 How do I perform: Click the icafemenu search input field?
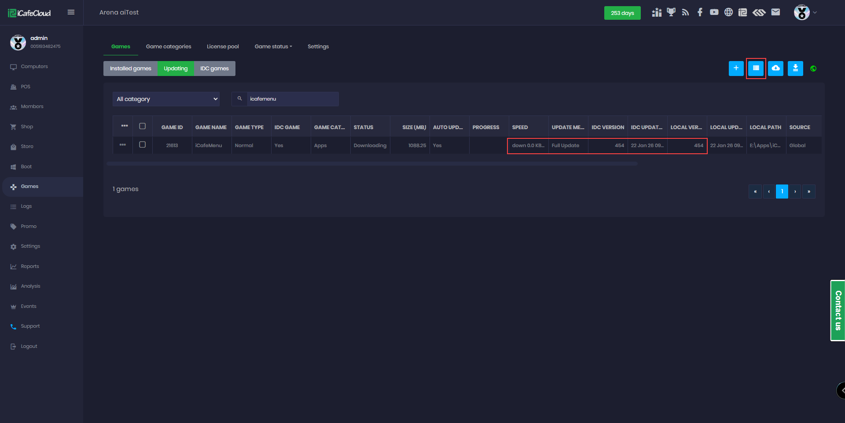click(x=292, y=99)
